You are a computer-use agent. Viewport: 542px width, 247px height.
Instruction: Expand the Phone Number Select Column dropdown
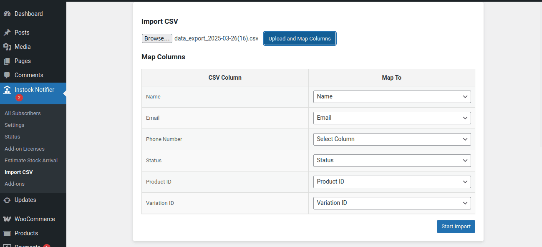pos(392,139)
